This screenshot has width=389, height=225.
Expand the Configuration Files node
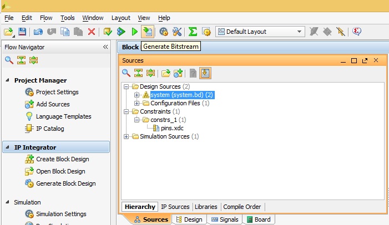coord(137,103)
